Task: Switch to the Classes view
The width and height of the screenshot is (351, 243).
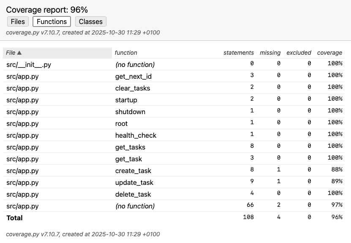Action: (x=90, y=21)
